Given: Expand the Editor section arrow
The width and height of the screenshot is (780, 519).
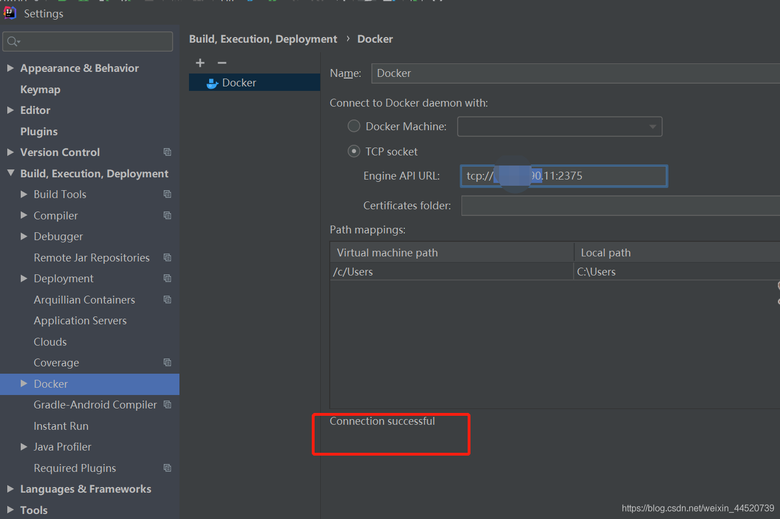Looking at the screenshot, I should (10, 110).
